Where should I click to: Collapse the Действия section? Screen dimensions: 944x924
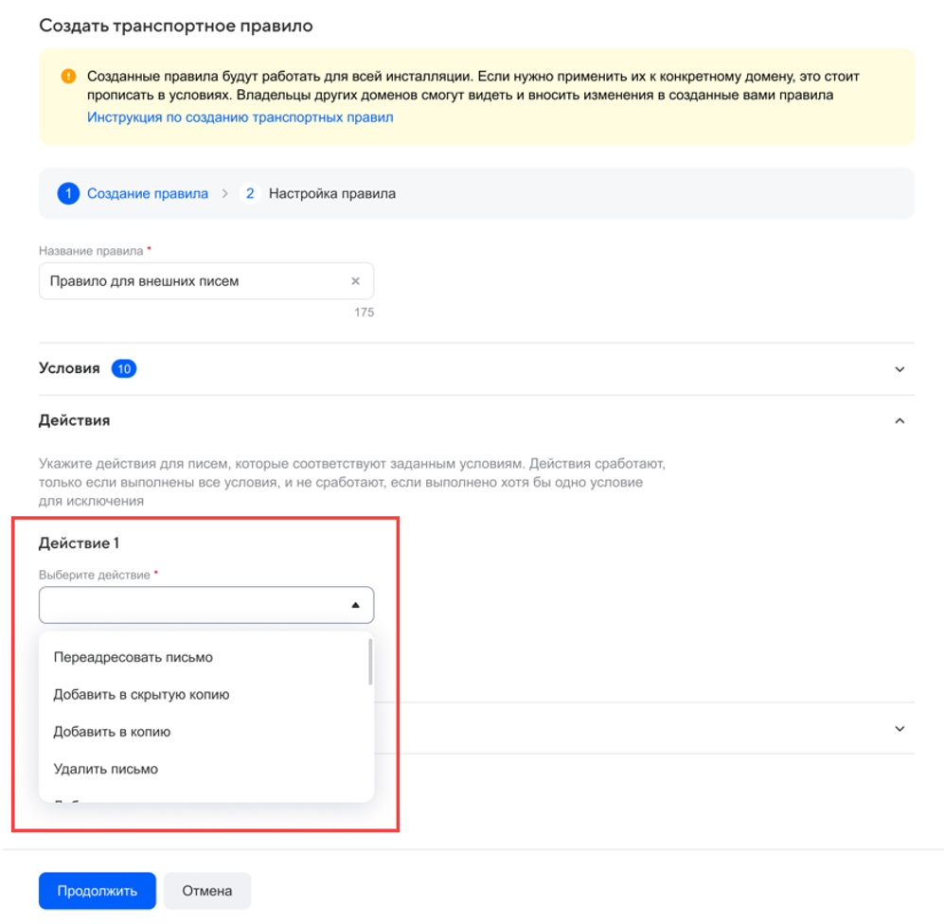(x=899, y=420)
